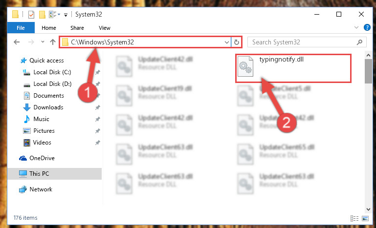Screen dimensions: 376x228
Task: Open Downloads in Quick access
Action: pyautogui.click(x=48, y=107)
